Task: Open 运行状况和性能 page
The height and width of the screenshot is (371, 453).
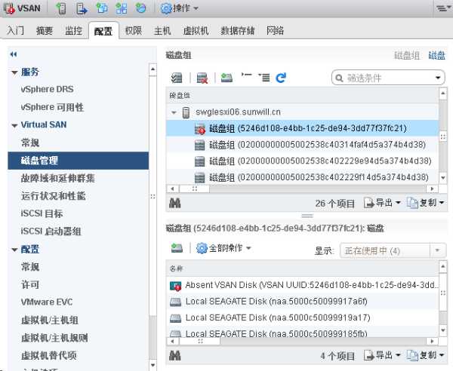Action: click(53, 196)
